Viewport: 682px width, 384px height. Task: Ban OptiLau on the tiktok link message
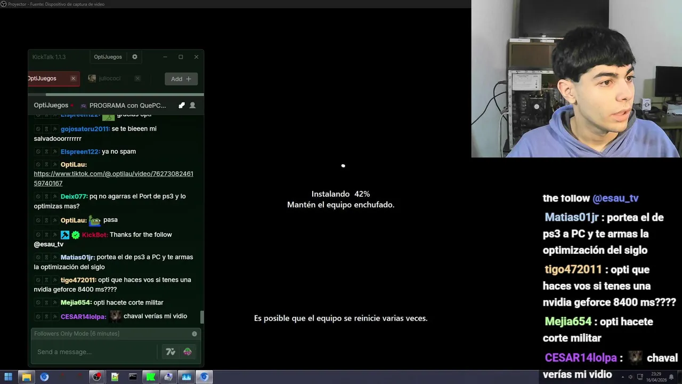click(38, 165)
